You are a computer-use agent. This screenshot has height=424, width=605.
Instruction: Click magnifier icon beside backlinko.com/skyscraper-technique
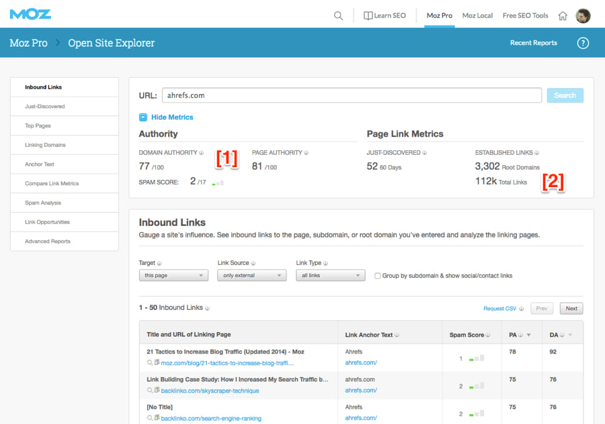coord(150,390)
